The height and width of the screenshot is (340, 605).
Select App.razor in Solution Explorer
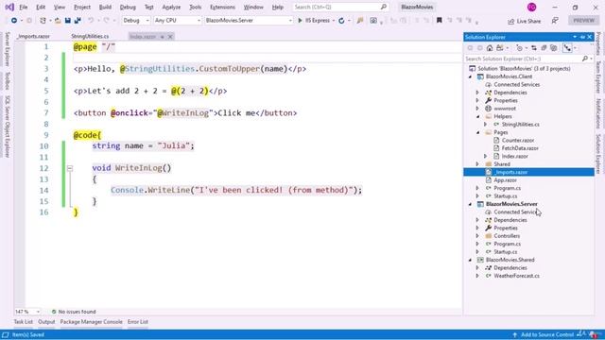coord(505,180)
